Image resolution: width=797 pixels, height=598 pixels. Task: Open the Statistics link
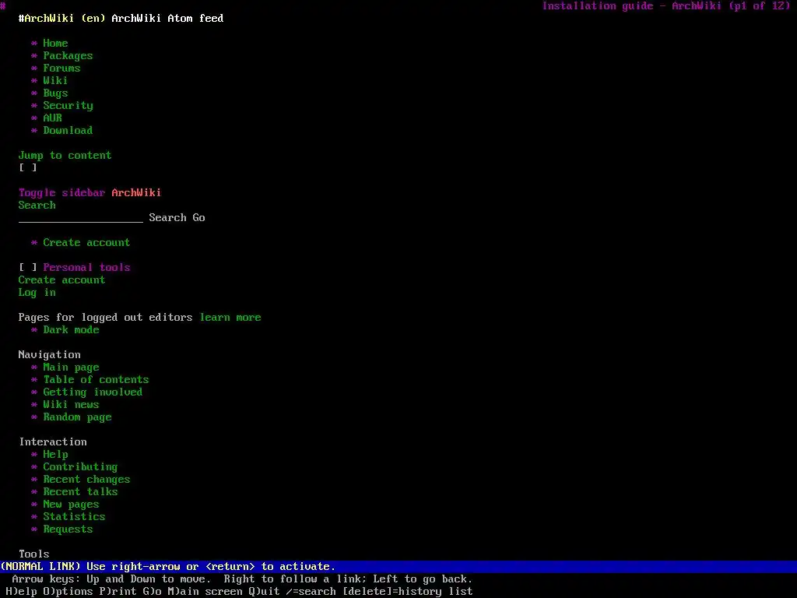coord(74,517)
